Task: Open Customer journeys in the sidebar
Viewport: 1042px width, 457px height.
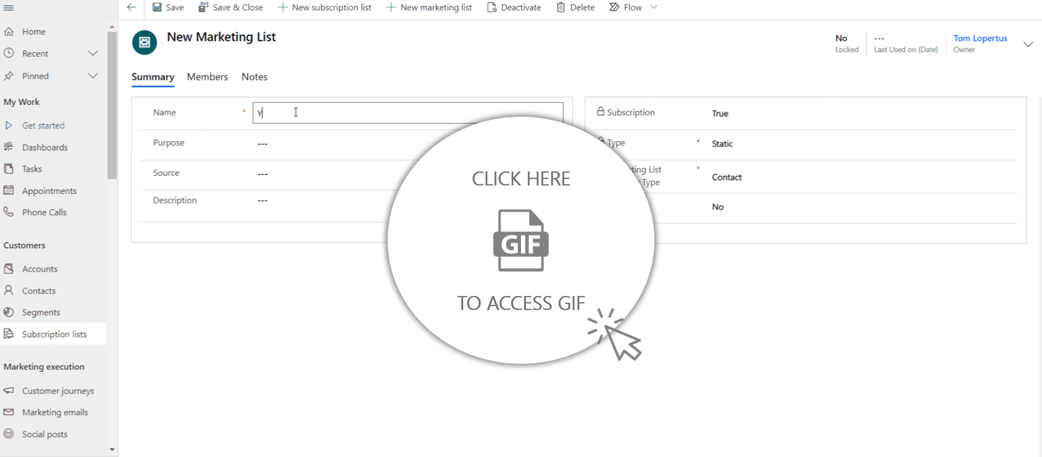Action: pos(58,391)
